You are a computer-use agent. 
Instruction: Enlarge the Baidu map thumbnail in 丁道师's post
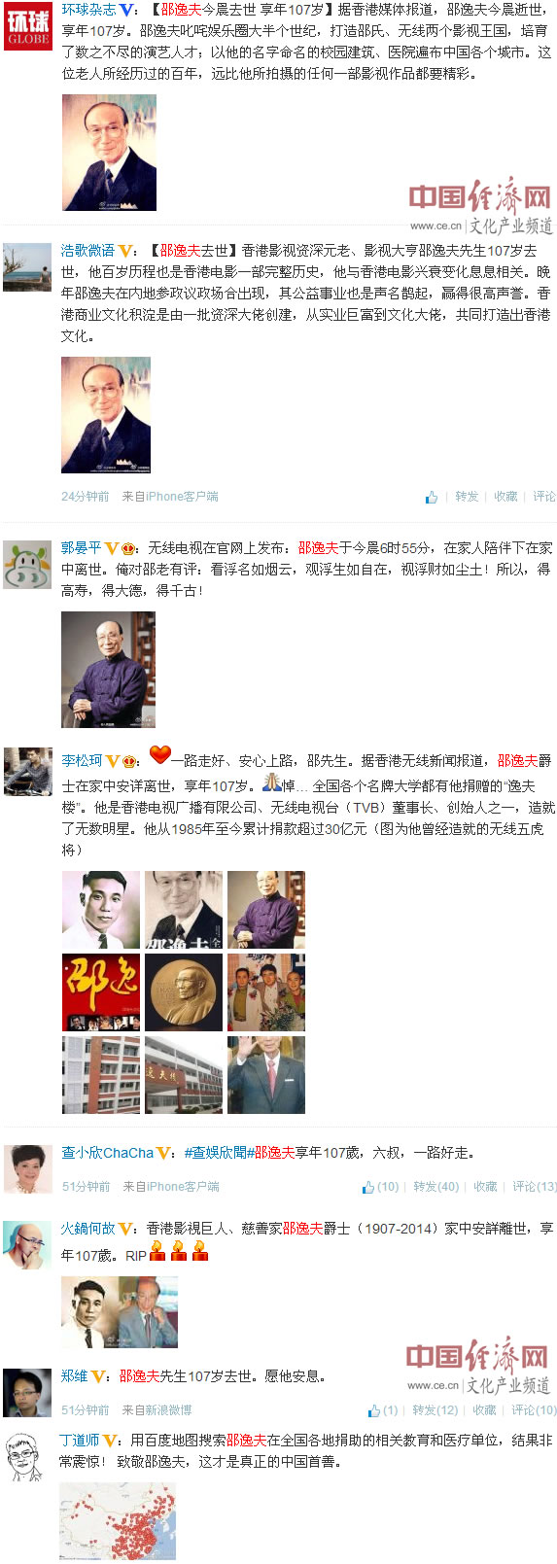[x=119, y=1521]
